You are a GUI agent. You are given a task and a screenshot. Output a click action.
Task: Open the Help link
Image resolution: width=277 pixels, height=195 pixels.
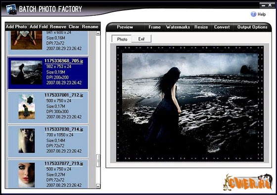pyautogui.click(x=262, y=14)
